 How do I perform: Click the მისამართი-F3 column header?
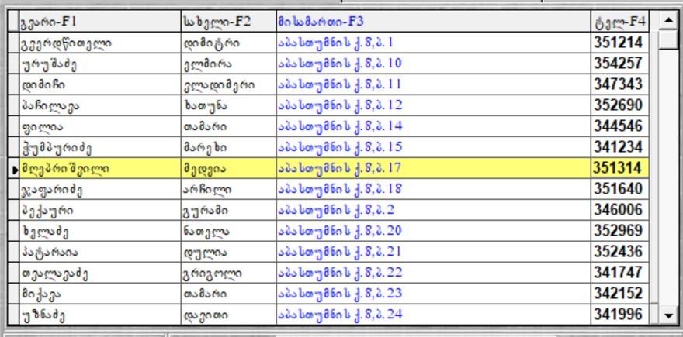coord(433,22)
